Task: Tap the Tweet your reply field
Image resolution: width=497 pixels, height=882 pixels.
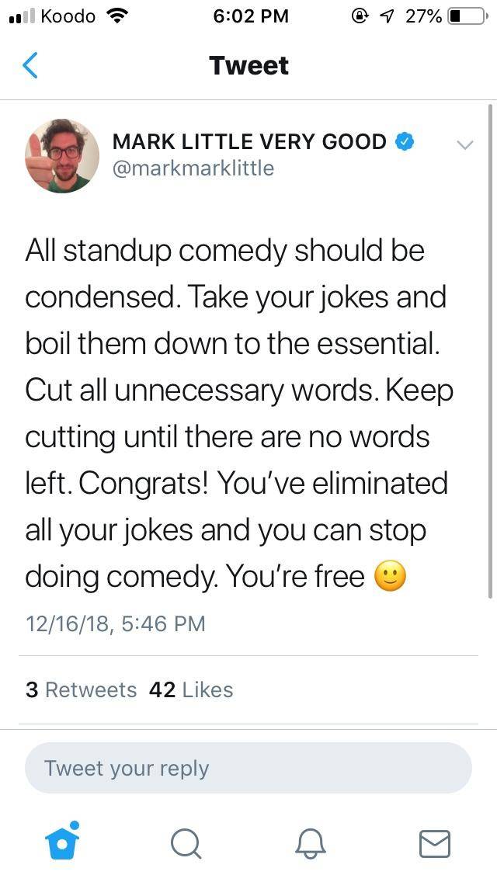Action: 248,769
